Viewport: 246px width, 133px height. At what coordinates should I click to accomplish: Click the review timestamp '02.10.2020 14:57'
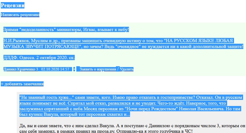[x=55, y=69]
